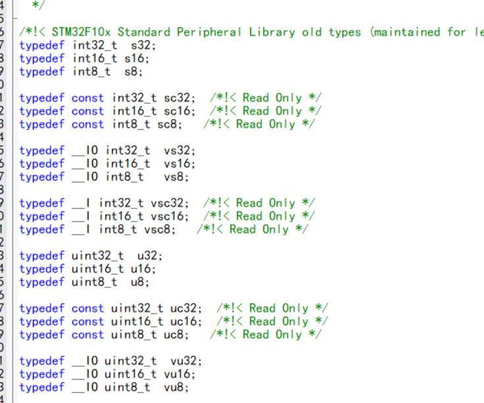Click 'typedef' keyword on the s32 line
484x403 pixels.
pyautogui.click(x=42, y=45)
